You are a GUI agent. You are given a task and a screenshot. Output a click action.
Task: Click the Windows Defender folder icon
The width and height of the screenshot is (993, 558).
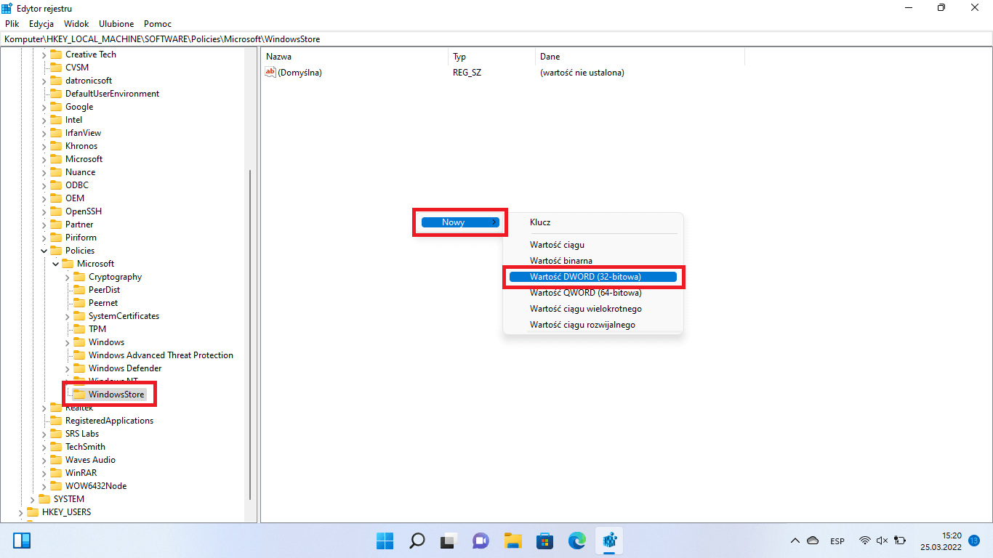tap(79, 368)
